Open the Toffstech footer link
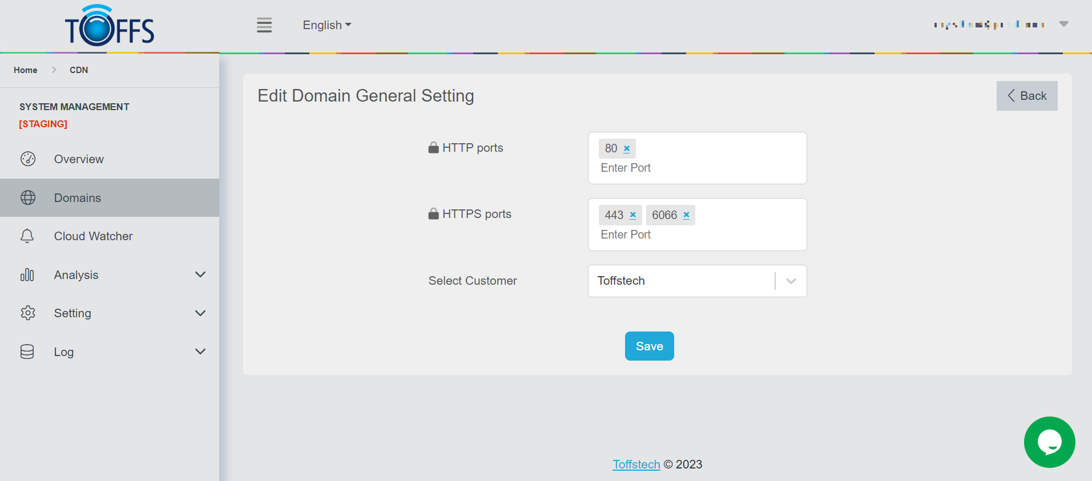This screenshot has width=1092, height=481. (x=636, y=464)
